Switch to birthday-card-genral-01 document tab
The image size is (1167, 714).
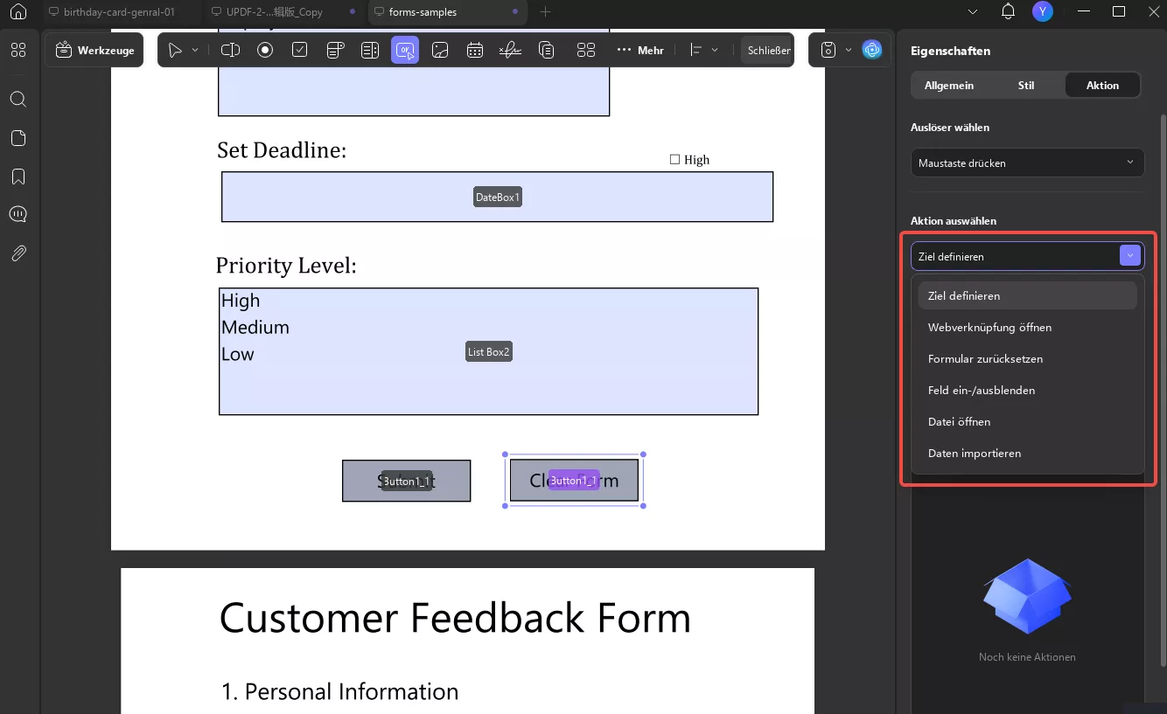pos(120,12)
